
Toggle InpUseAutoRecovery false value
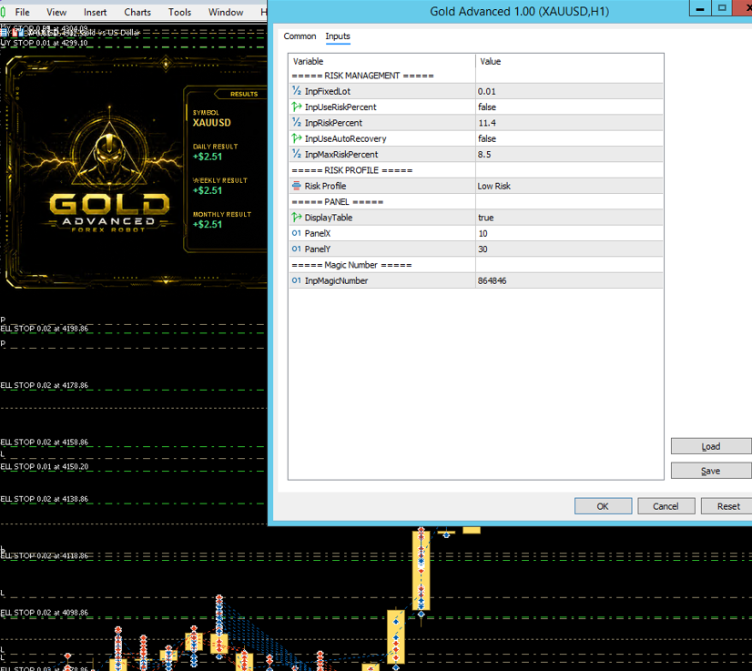click(569, 138)
